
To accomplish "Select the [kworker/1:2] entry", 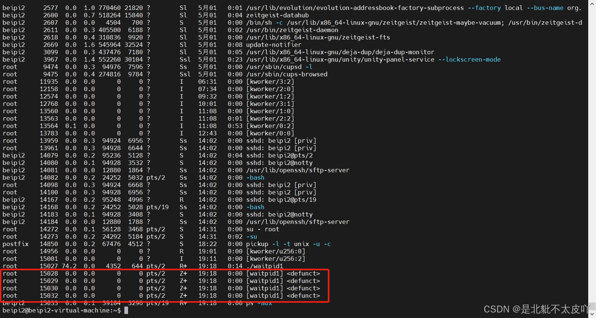I will tap(270, 96).
